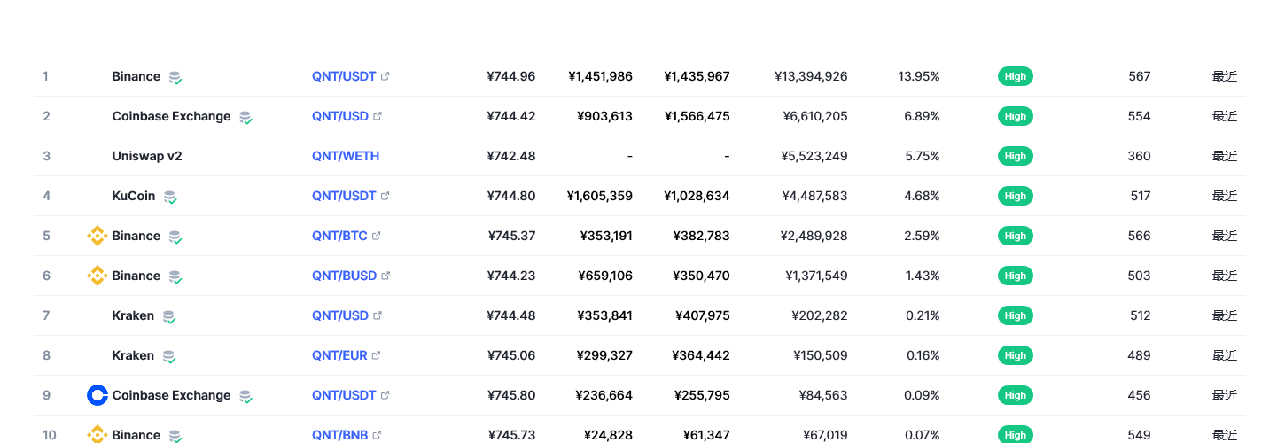The height and width of the screenshot is (443, 1285).
Task: Click the Coinbase Exchange logo in row 9
Action: (x=97, y=395)
